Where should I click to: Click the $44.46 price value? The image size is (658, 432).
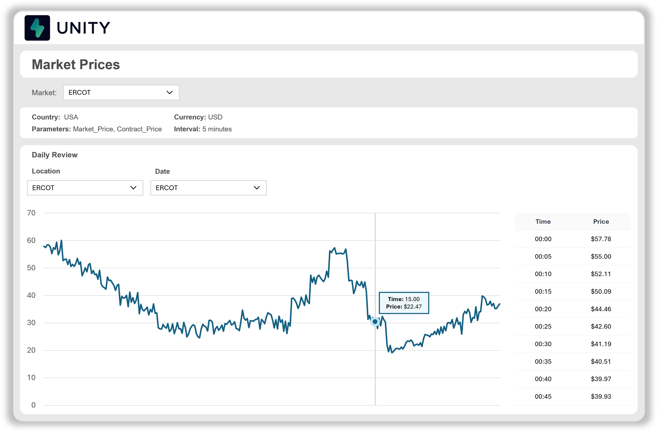click(x=601, y=309)
